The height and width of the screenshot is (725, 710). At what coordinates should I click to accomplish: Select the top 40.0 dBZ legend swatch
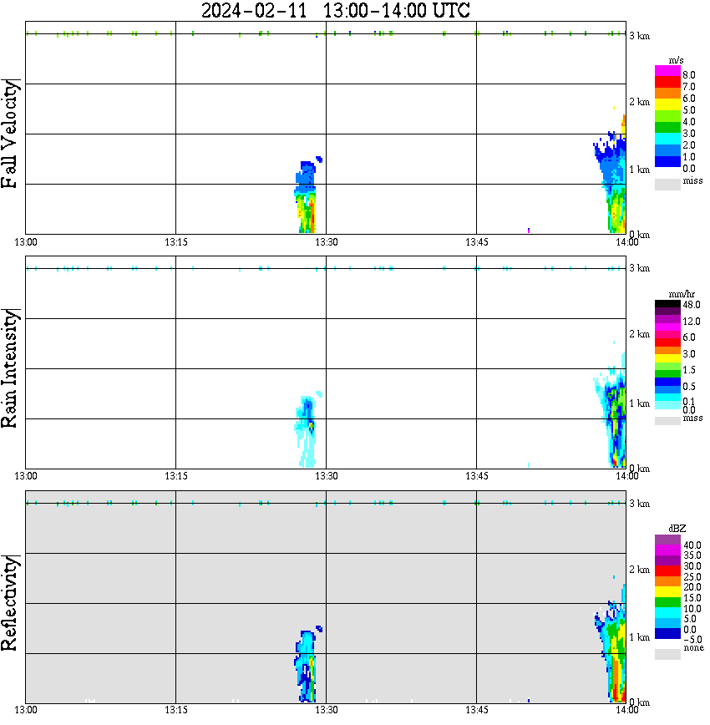[667, 540]
